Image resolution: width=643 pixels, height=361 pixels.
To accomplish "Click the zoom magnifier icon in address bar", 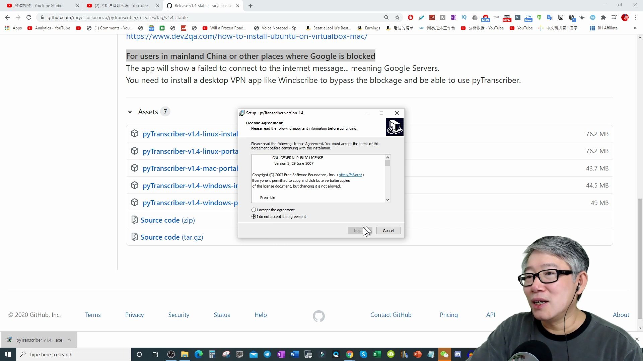I will click(386, 17).
